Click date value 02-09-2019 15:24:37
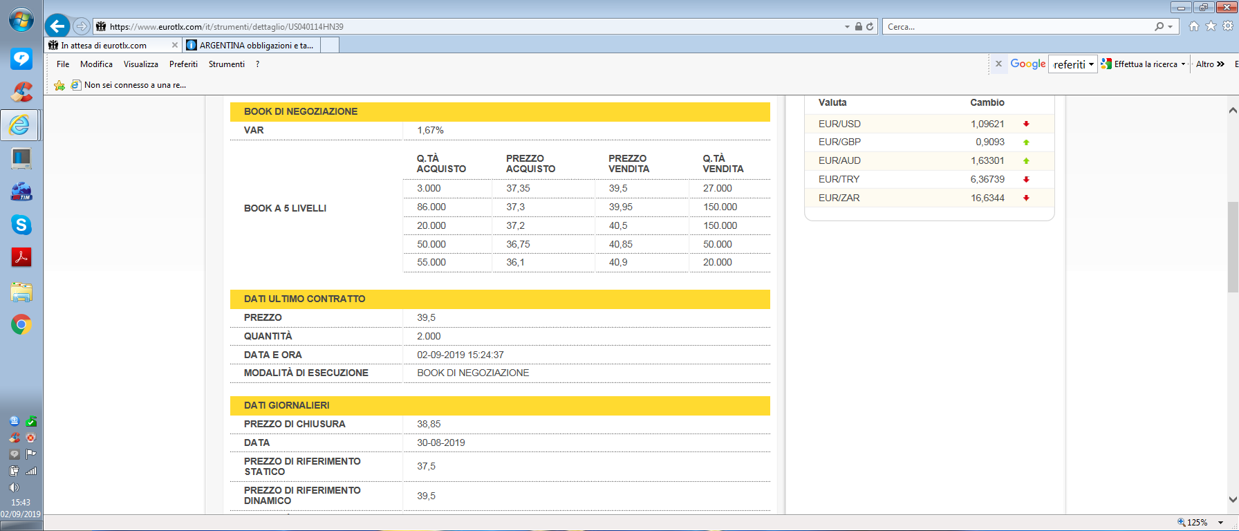 tap(460, 355)
